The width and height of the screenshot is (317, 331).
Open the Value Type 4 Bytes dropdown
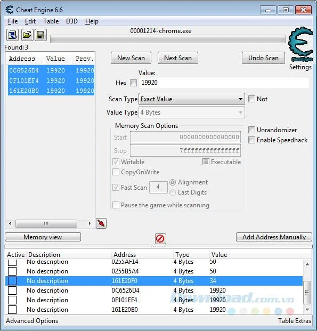click(x=192, y=112)
